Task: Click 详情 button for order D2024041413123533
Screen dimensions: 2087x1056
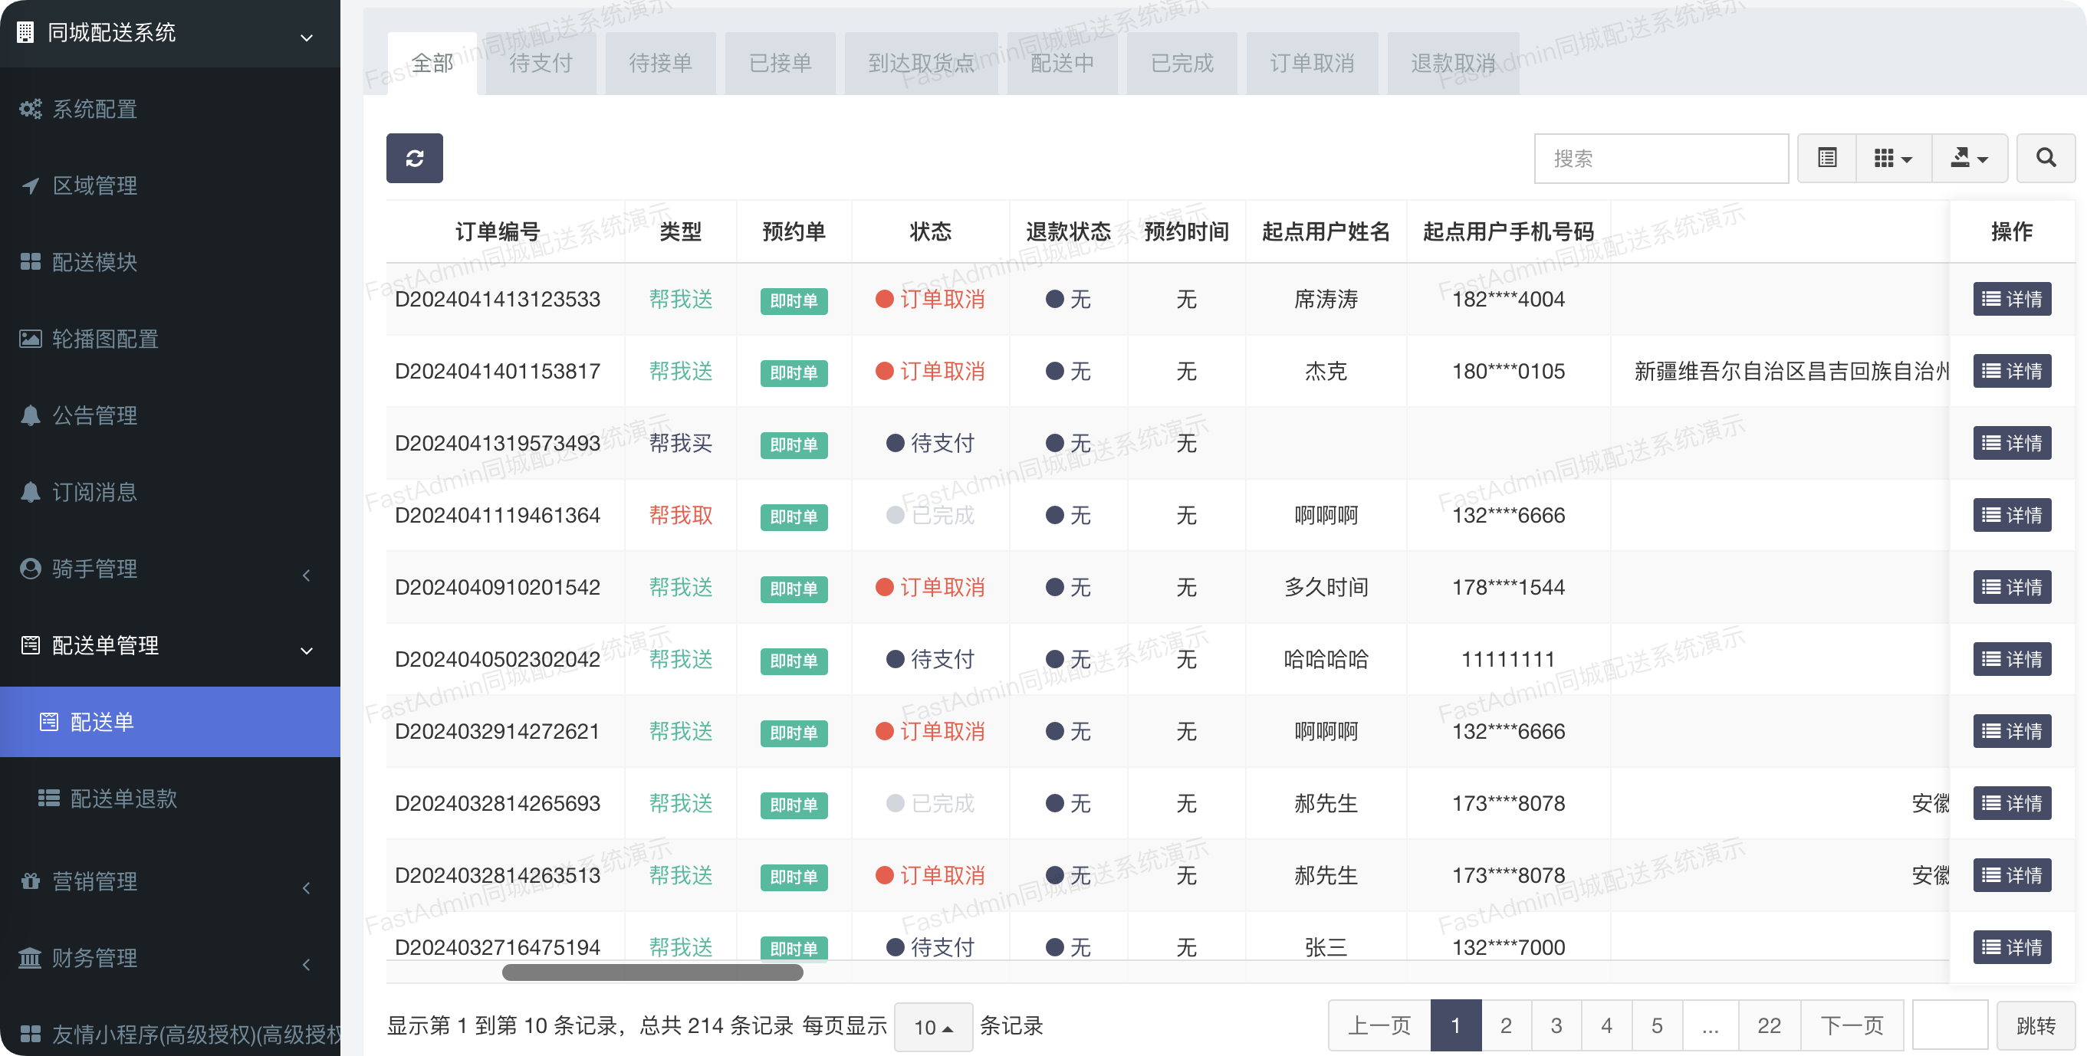Action: pyautogui.click(x=2011, y=299)
